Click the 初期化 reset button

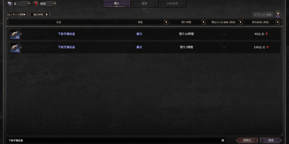pos(247,140)
